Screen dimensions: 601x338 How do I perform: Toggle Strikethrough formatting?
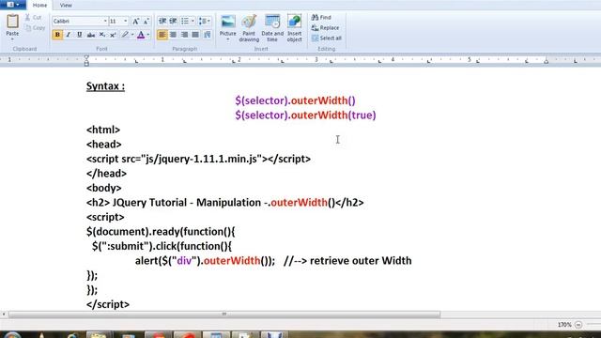[x=91, y=35]
